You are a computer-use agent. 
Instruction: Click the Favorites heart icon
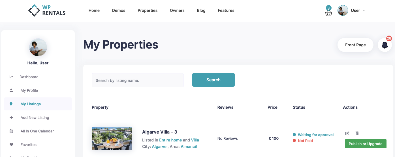pos(11,145)
